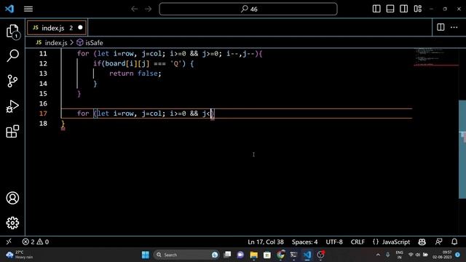Click the VS Code logo icon
The width and height of the screenshot is (466, 262).
pos(9,9)
